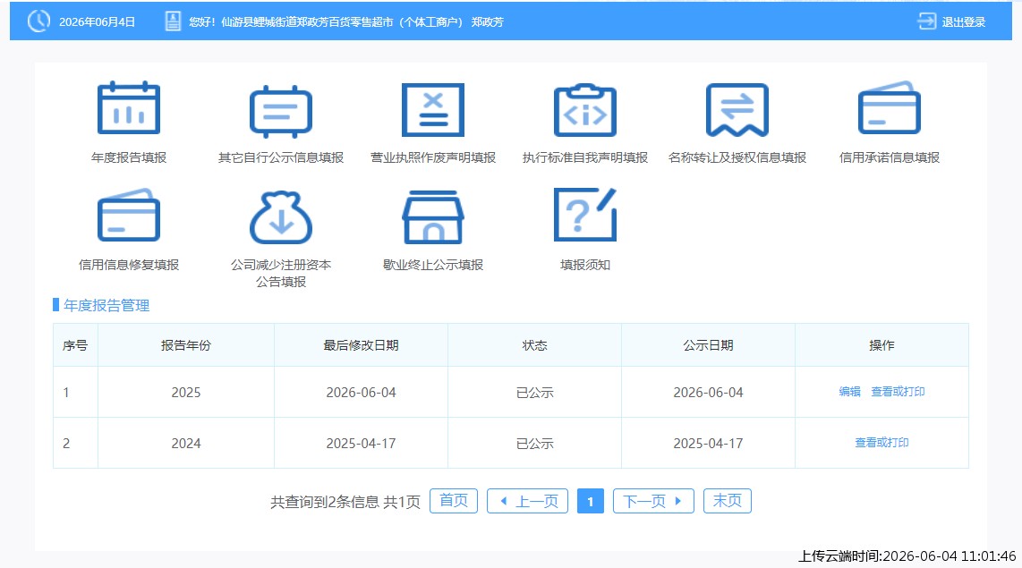Go to 末页 last page
1022x568 pixels.
pyautogui.click(x=728, y=500)
